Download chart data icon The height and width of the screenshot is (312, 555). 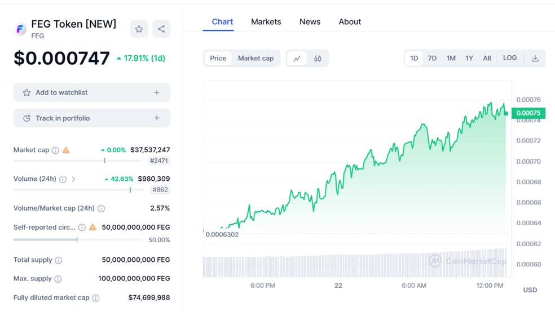(535, 59)
